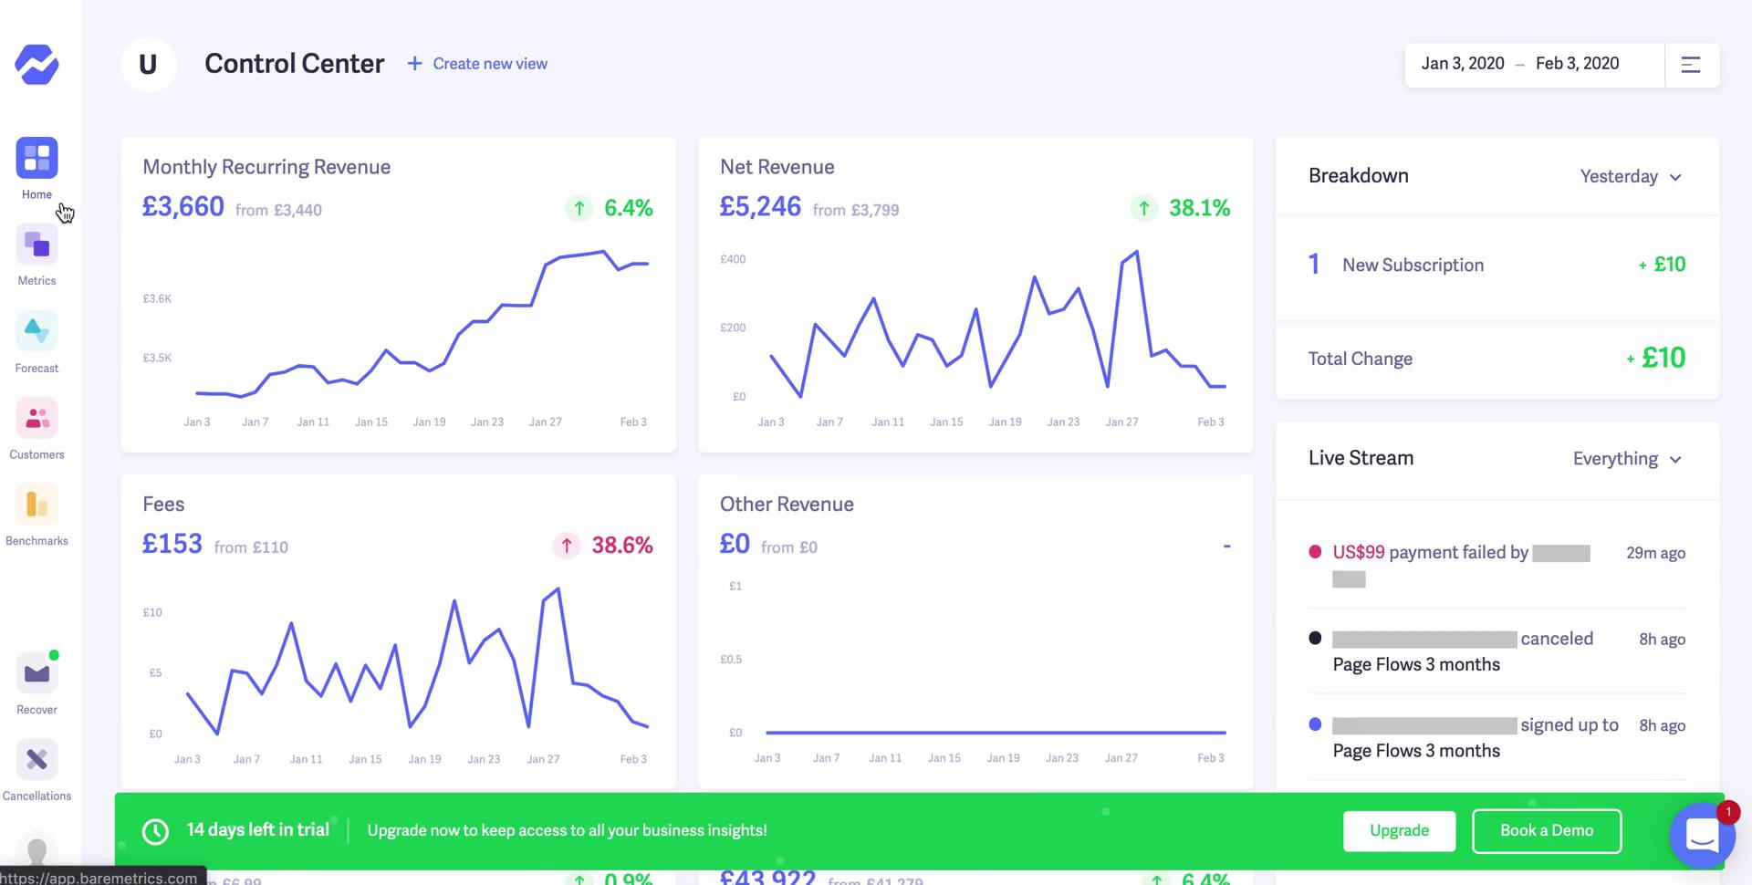
Task: Open the Cancellations section icon
Action: (36, 759)
